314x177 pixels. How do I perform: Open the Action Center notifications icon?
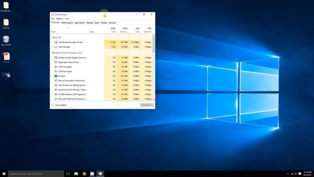(300, 174)
